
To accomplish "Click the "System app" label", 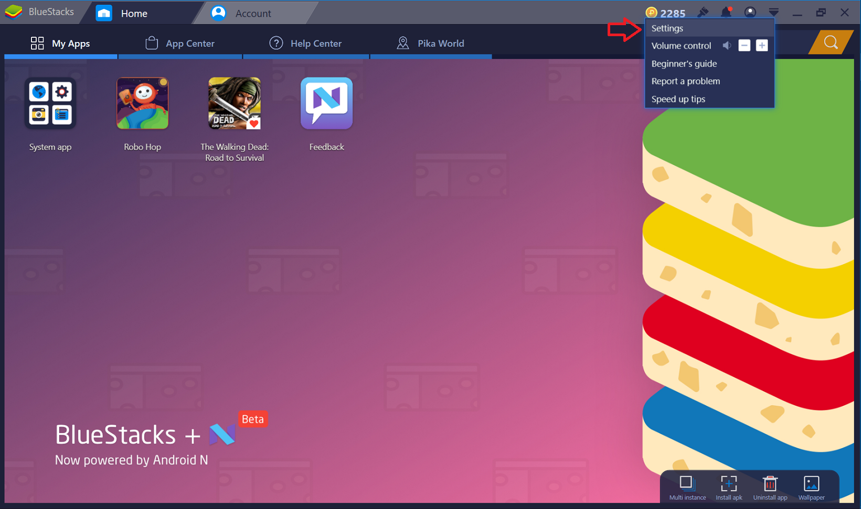I will point(50,147).
